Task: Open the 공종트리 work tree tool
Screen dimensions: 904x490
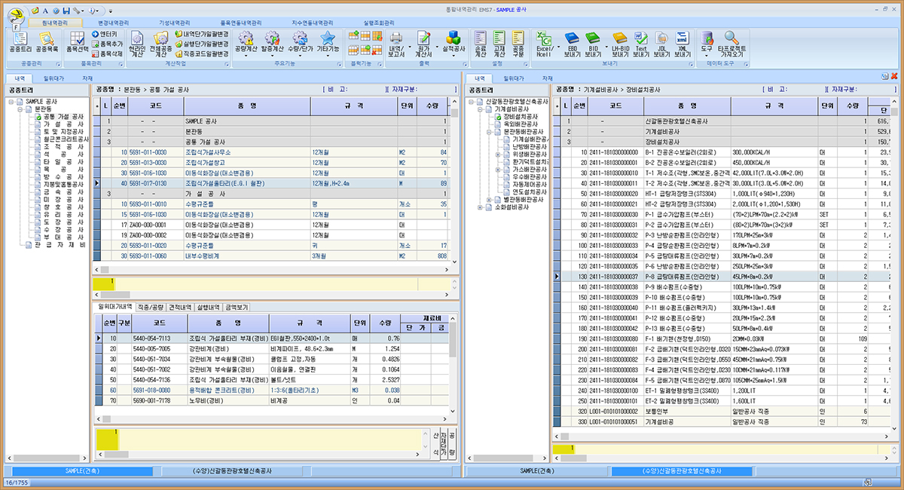Action: pos(20,42)
